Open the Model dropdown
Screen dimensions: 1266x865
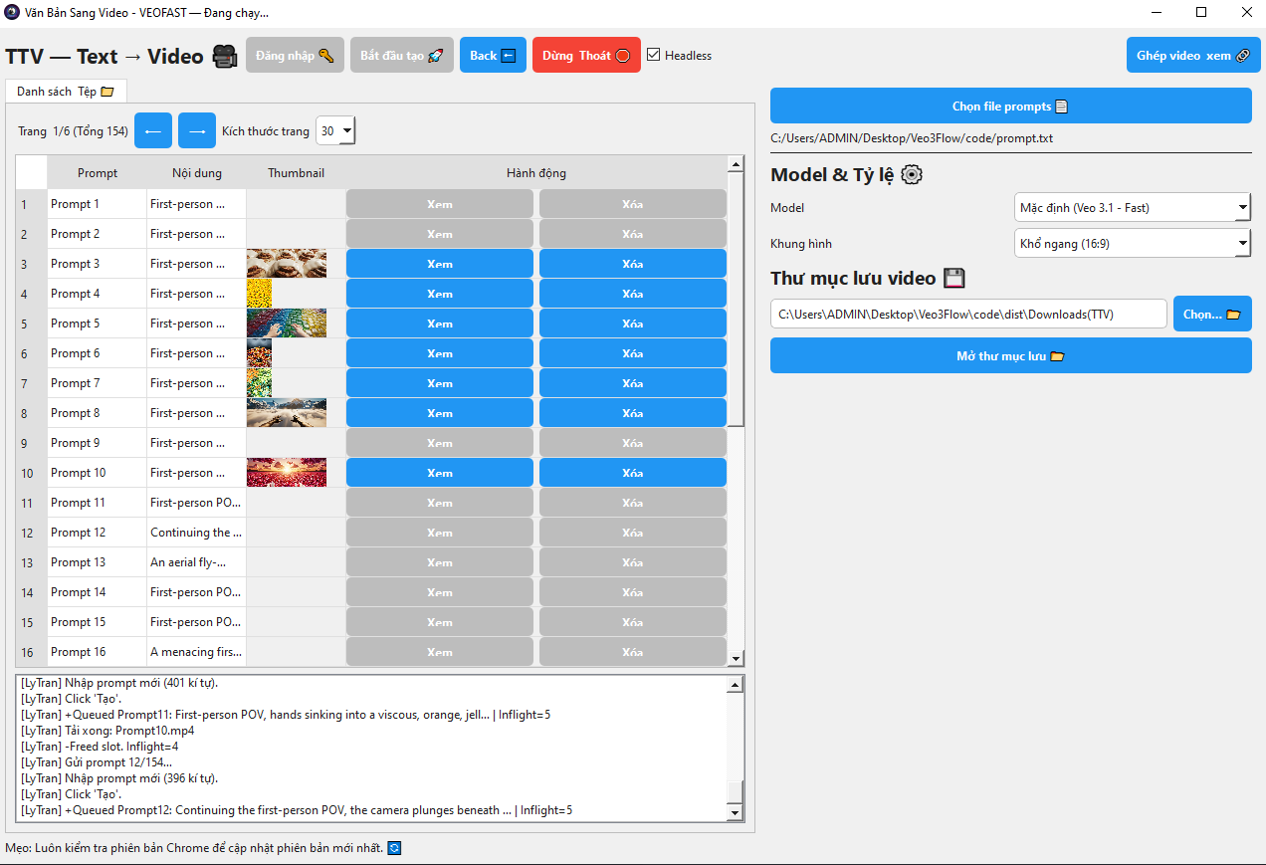(1132, 208)
